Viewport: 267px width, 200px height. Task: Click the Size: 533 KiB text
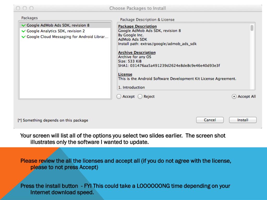coord(130,61)
